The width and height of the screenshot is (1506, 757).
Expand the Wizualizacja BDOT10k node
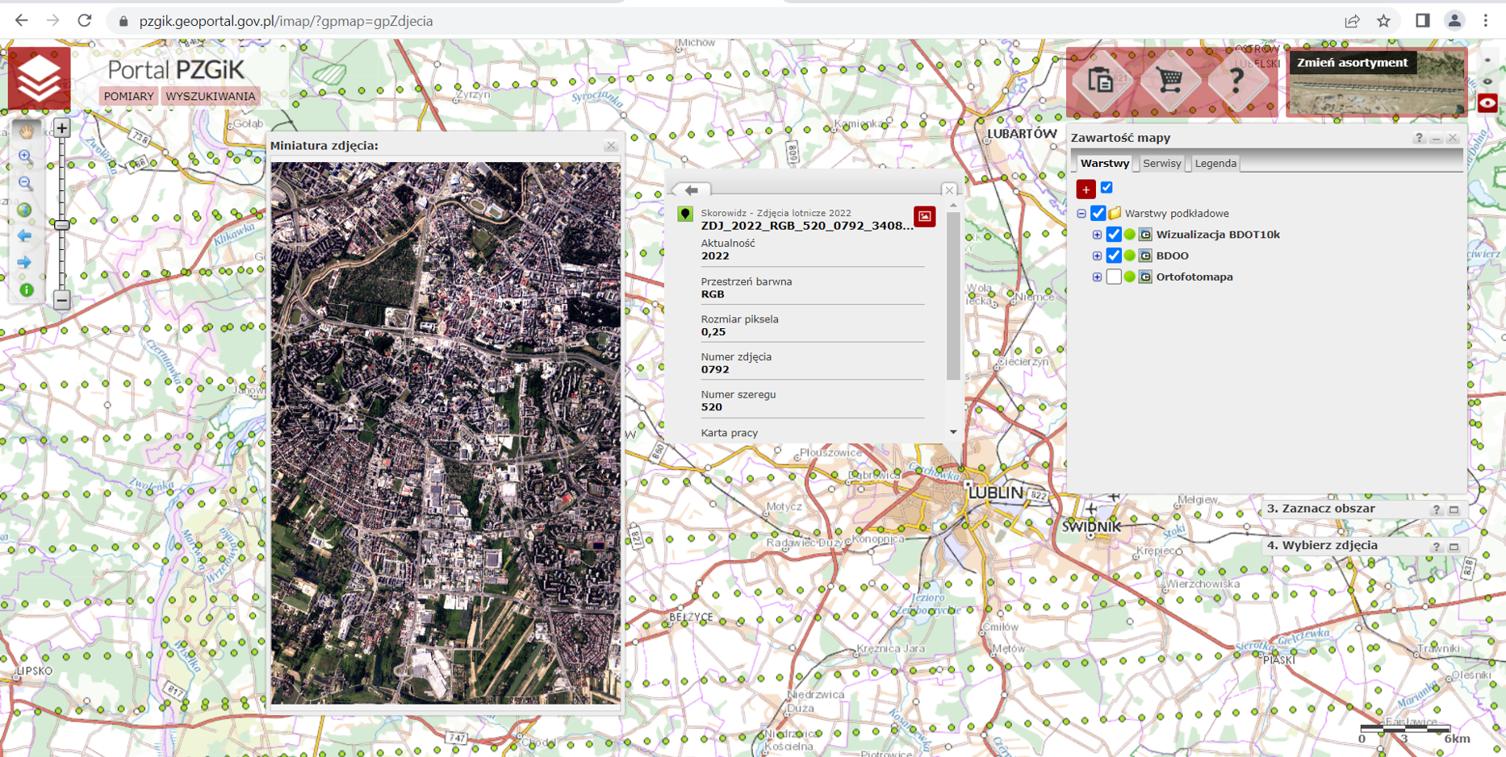point(1097,235)
